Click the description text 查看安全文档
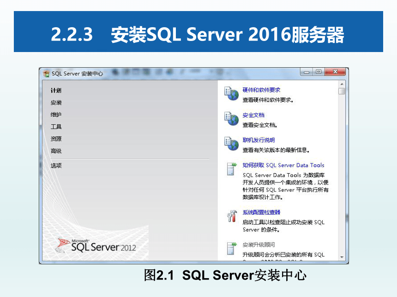The height and width of the screenshot is (297, 397). point(260,125)
